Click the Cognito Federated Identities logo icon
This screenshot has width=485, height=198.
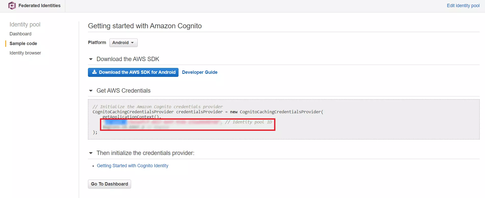pos(12,6)
